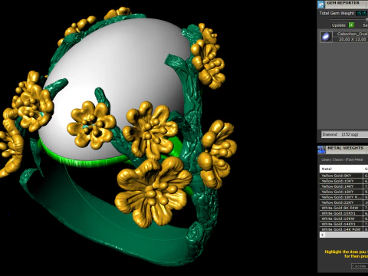Click the Calculate button
Screen dimensions: 368x276
click(360, 266)
